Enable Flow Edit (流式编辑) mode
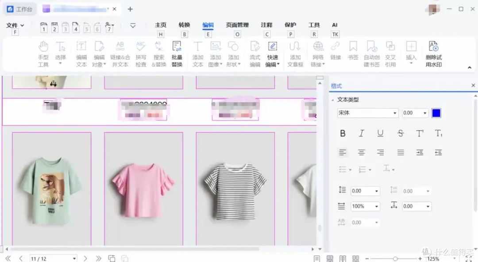Image resolution: width=478 pixels, height=262 pixels. coord(254,54)
